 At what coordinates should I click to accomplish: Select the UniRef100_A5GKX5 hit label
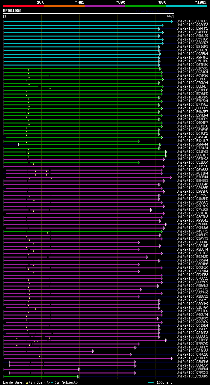point(192,318)
